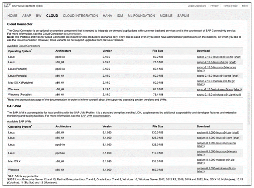Select the HANA tab
This screenshot has height=188, width=254.
click(x=107, y=16)
